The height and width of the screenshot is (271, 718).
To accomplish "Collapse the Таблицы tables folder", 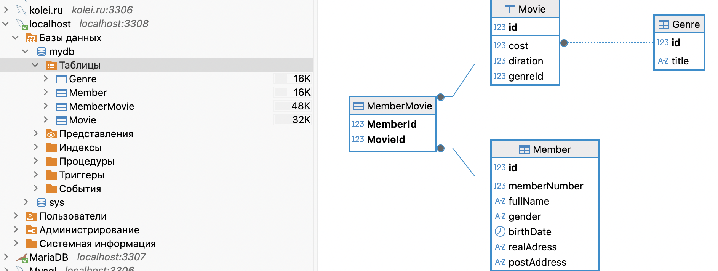I will point(35,65).
